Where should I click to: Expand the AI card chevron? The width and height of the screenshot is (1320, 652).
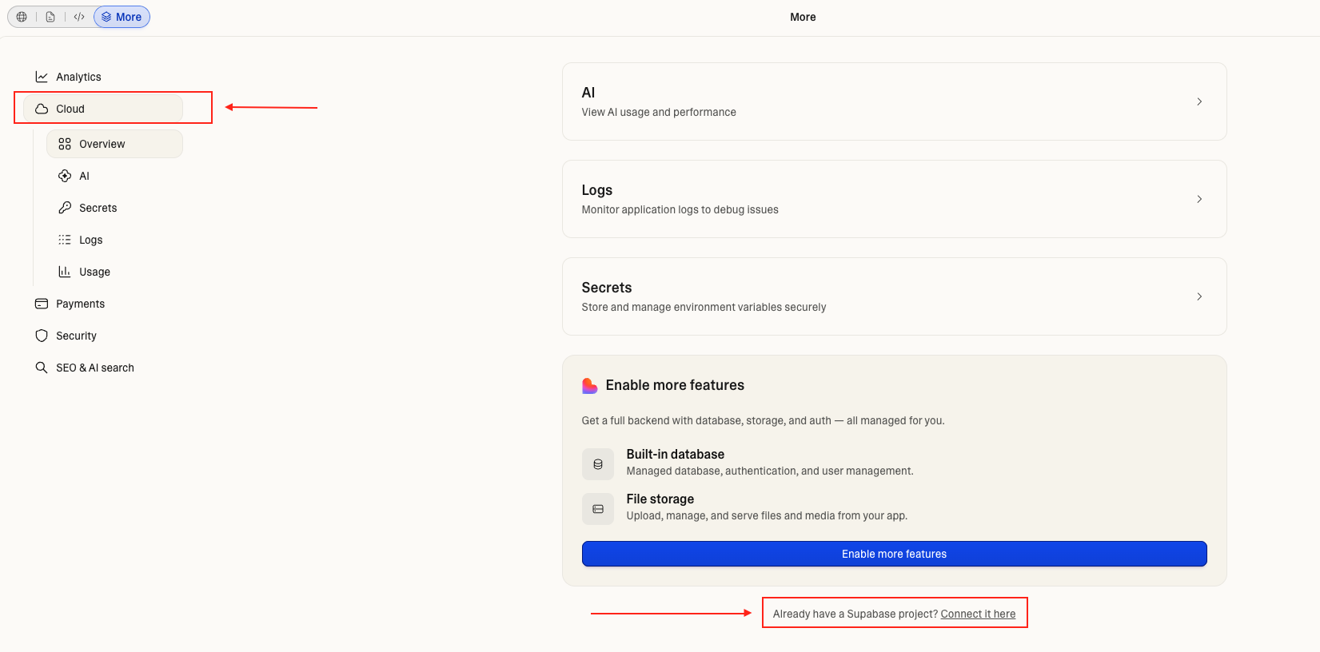tap(1199, 101)
